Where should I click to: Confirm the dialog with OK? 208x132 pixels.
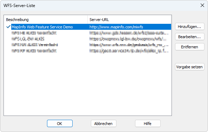coord(60,124)
